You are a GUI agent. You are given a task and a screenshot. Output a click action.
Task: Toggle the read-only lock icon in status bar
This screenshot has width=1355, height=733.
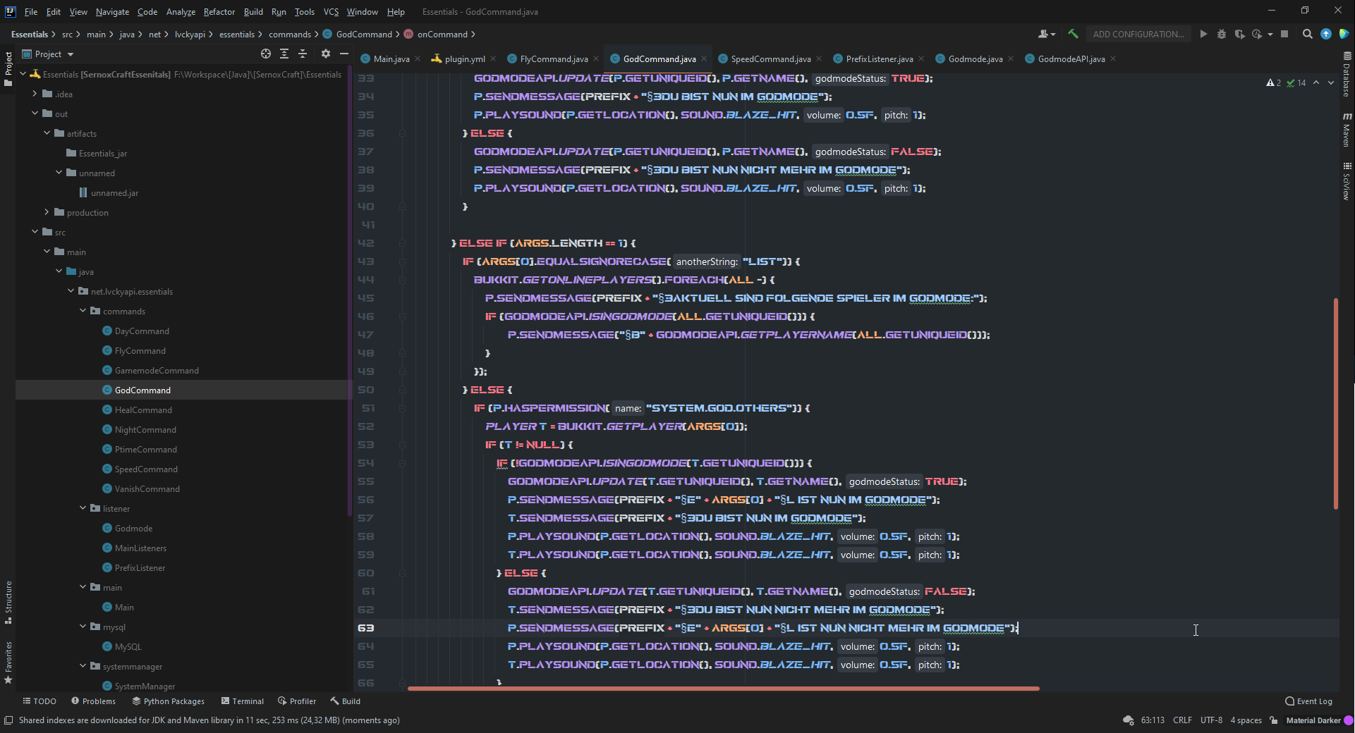[1274, 720]
